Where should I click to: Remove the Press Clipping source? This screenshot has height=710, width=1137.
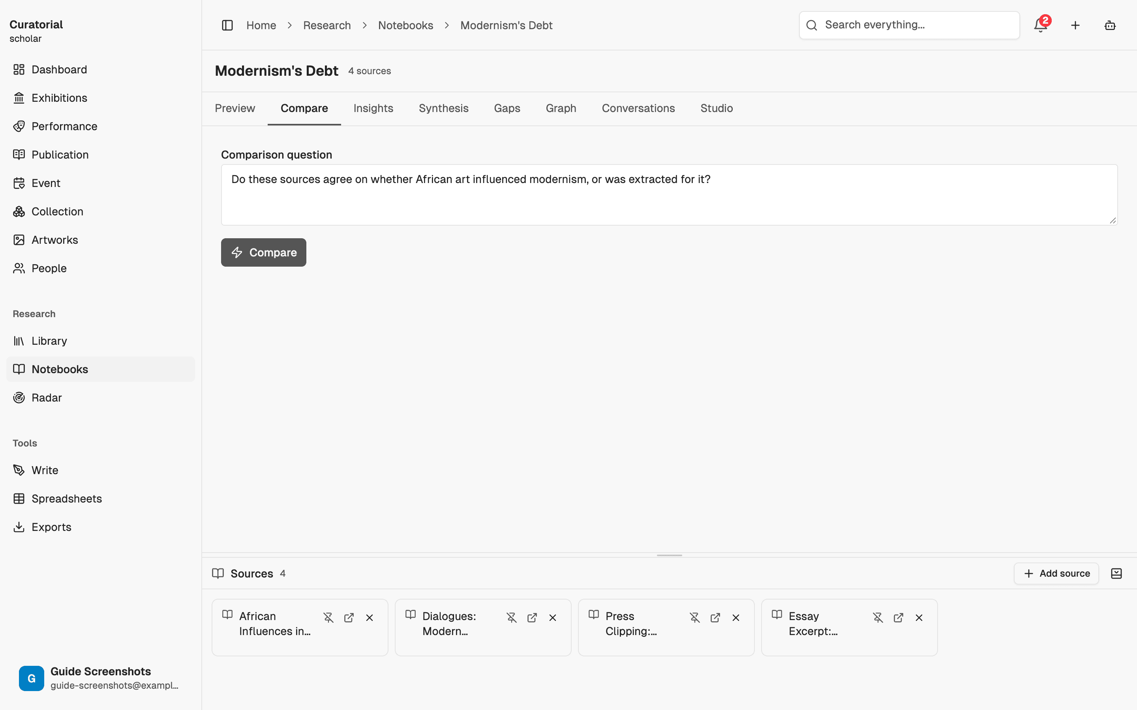pyautogui.click(x=736, y=617)
